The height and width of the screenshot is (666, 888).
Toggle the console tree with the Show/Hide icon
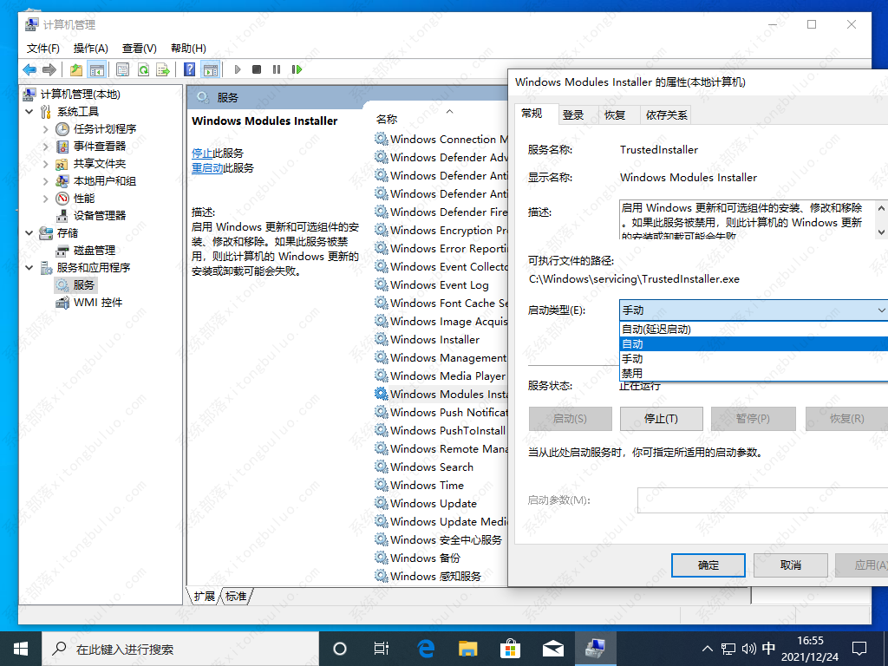(95, 69)
